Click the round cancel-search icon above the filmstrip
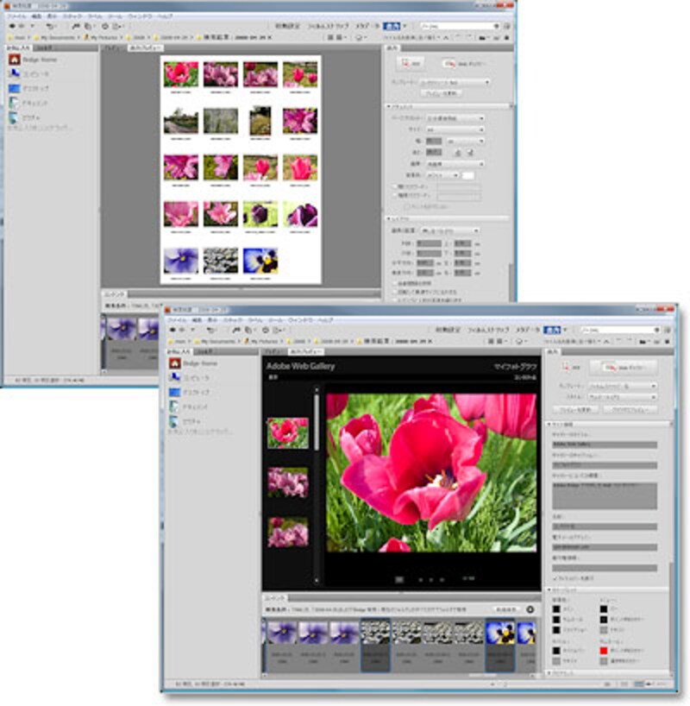Screen dimensions: 690x706 pyautogui.click(x=531, y=610)
